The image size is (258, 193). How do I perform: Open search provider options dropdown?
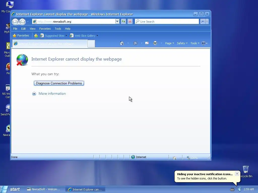coord(207,21)
